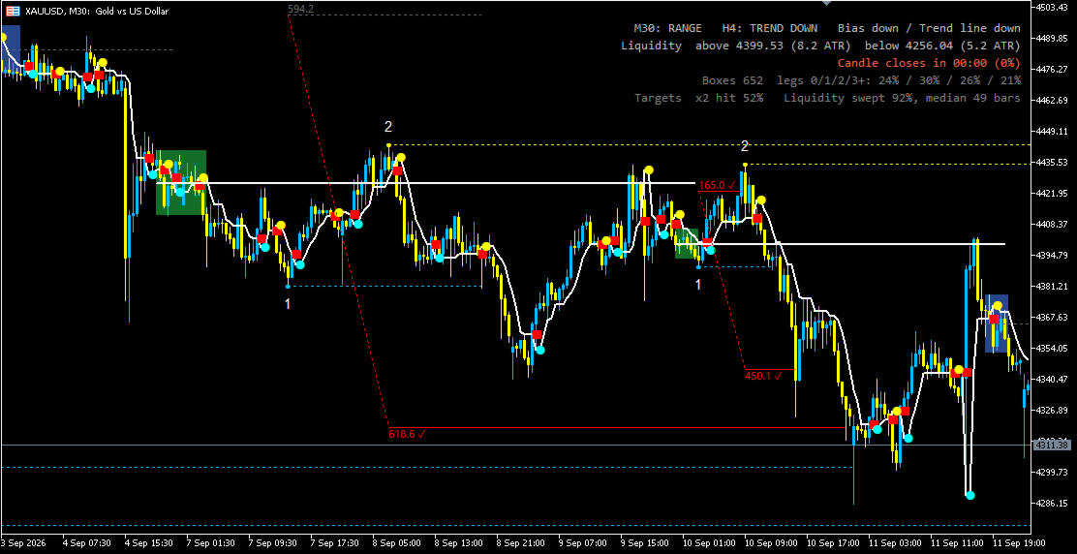Screen dimensions: 1077x554
Task: Click the XAUUSD chart symbol icon
Action: [13, 11]
